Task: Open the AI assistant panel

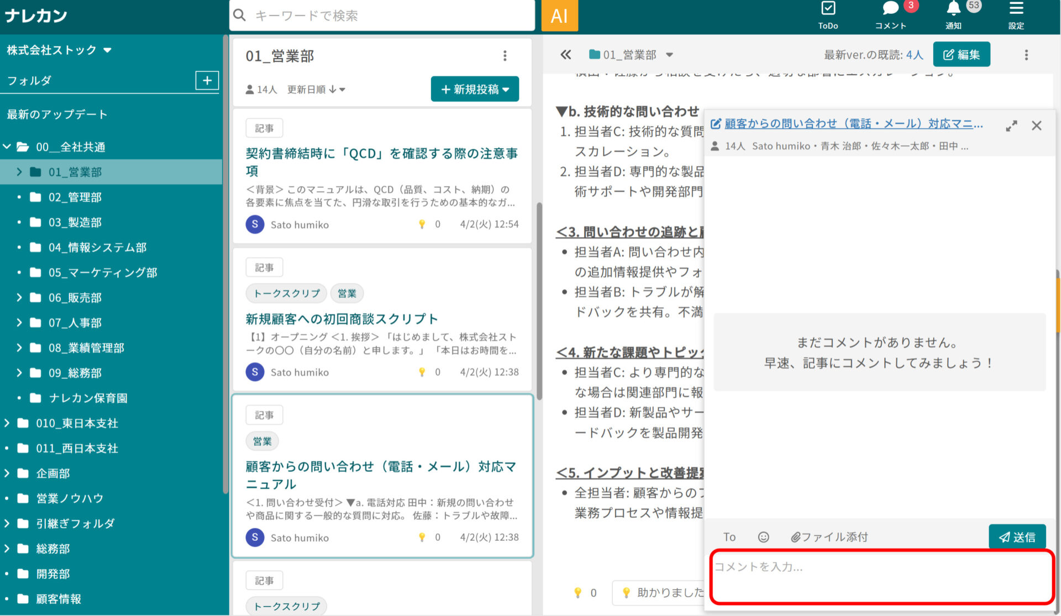Action: point(559,16)
